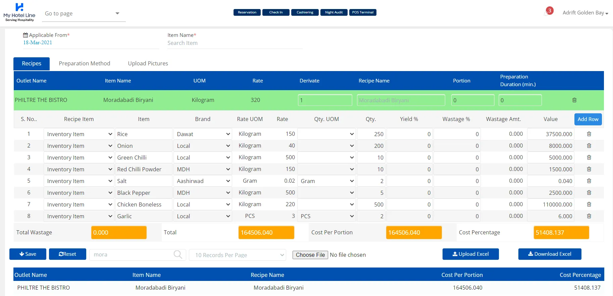Click the Save button

click(28, 254)
